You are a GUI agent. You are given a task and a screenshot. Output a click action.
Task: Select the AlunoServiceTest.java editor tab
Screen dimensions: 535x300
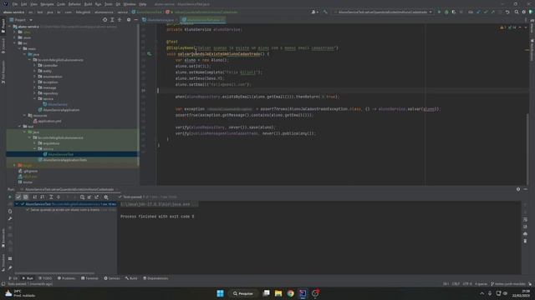(203, 20)
